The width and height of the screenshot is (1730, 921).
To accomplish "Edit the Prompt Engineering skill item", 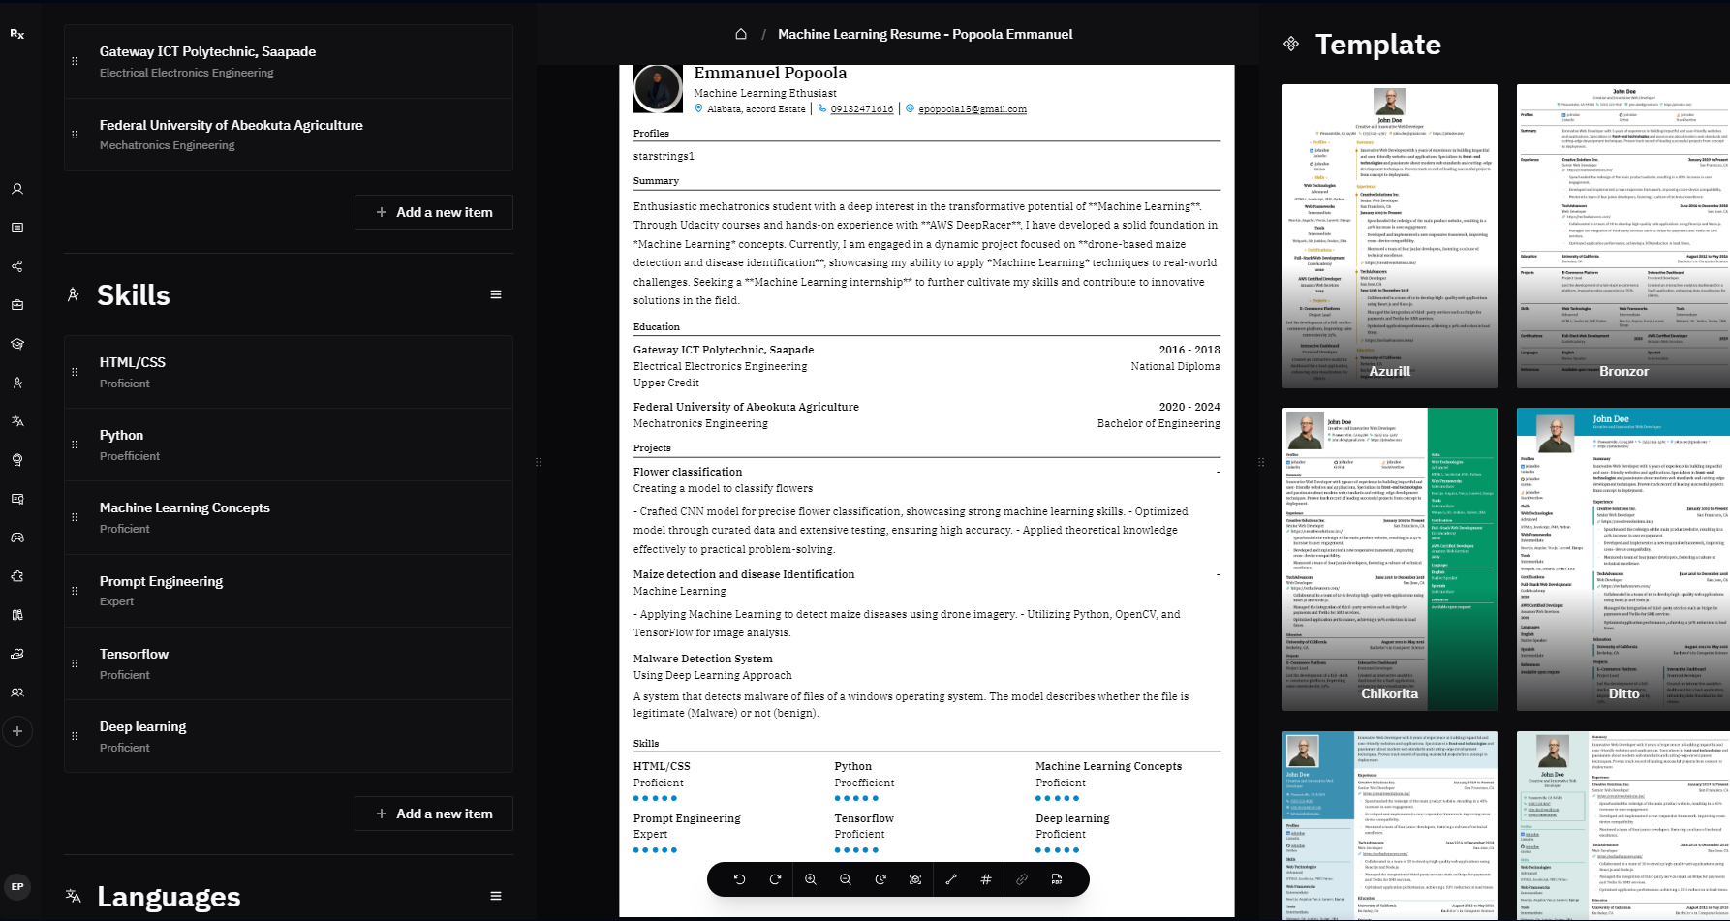I will pyautogui.click(x=289, y=591).
